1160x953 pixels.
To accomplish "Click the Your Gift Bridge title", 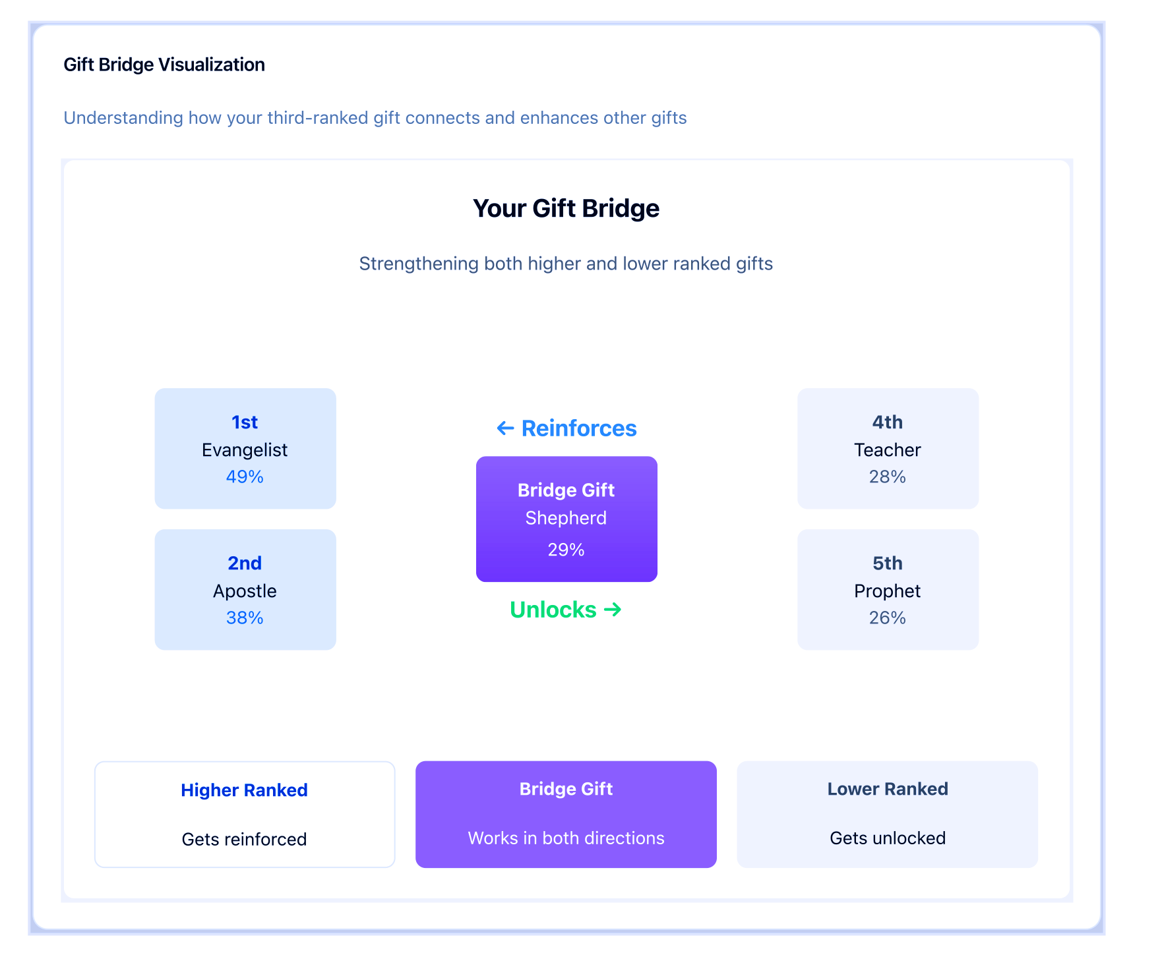I will point(566,208).
